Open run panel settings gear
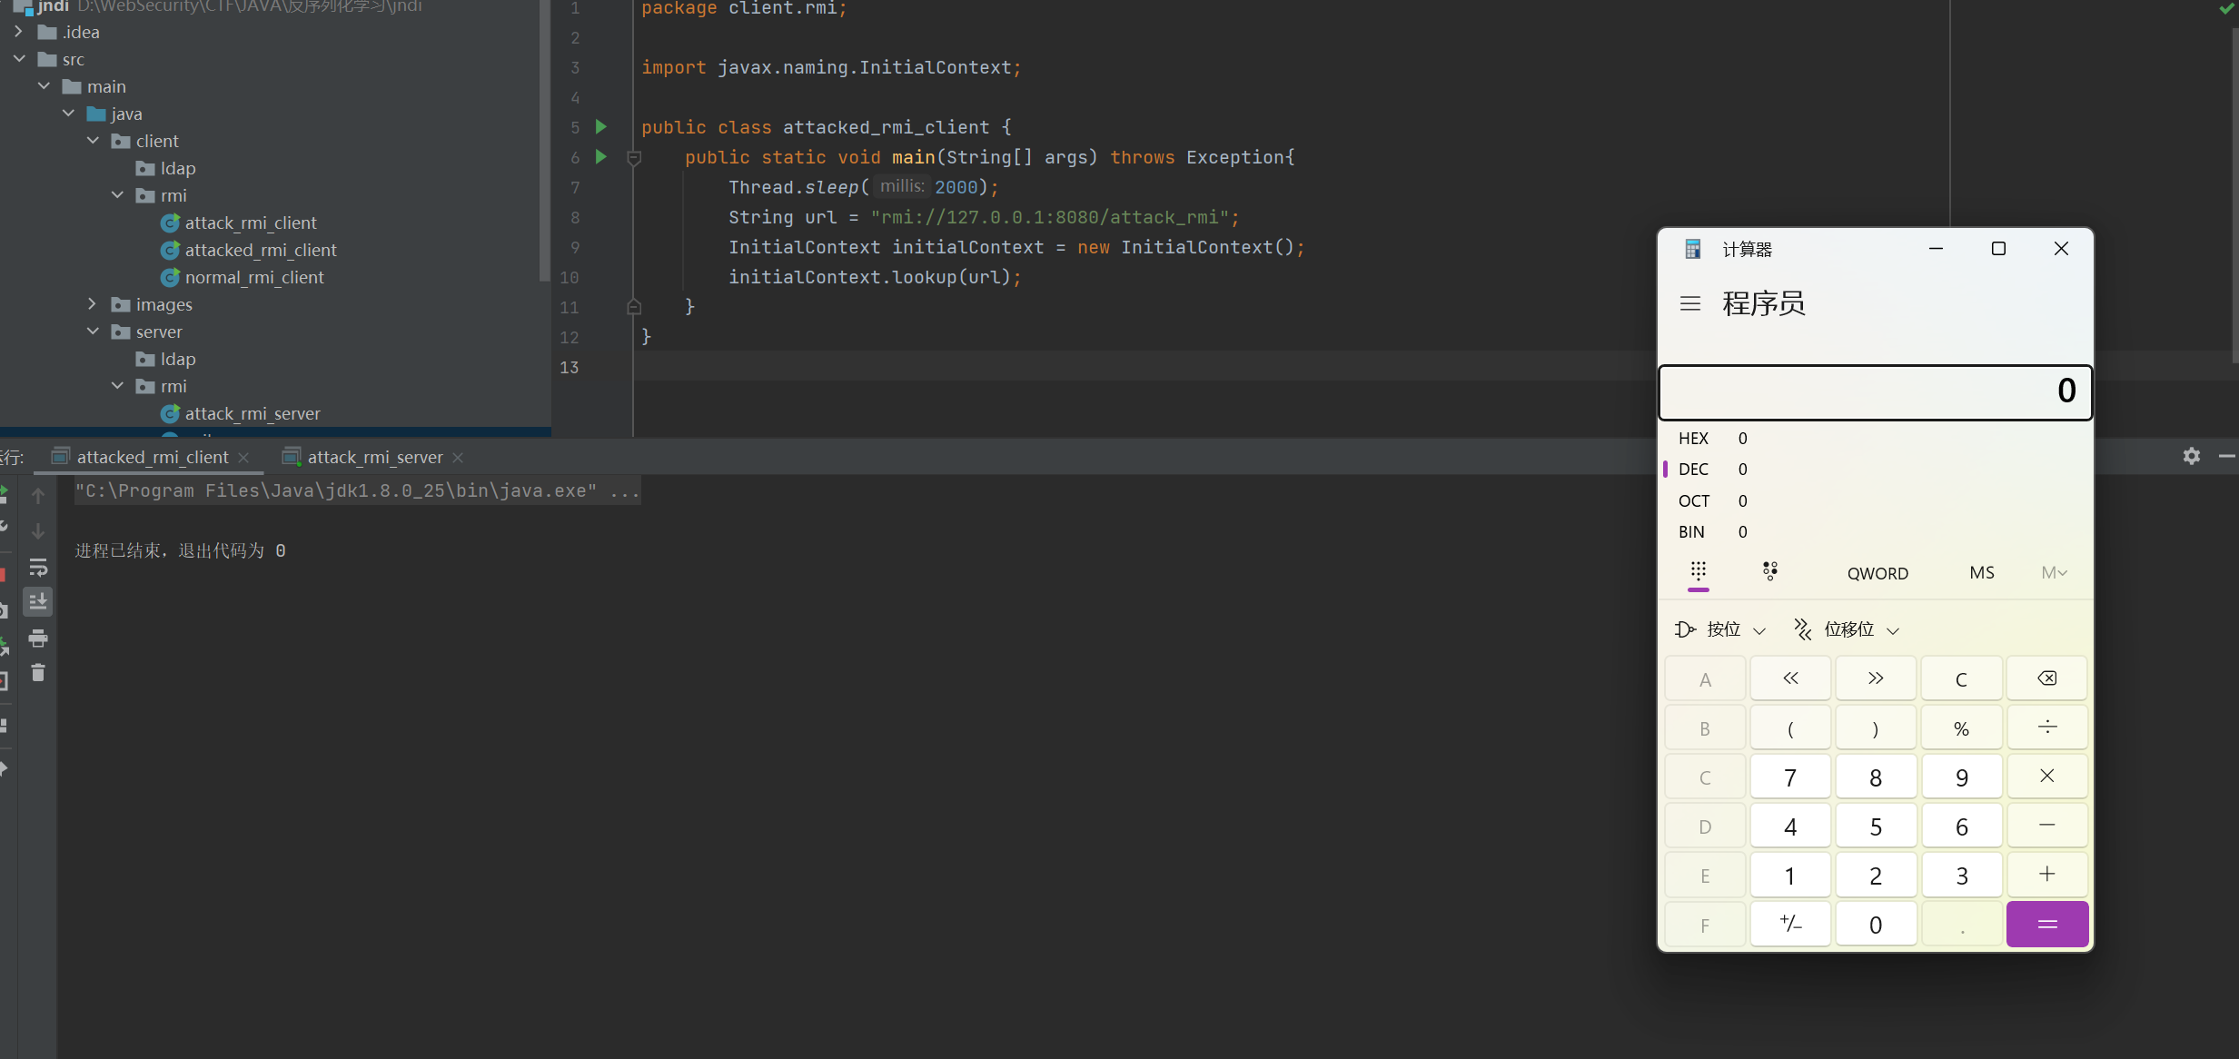Screen dimensions: 2239x1059 click(2191, 456)
